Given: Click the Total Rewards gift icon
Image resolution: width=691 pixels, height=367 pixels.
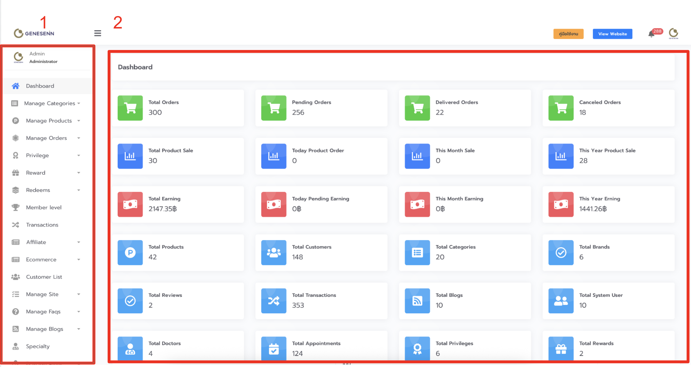Looking at the screenshot, I should (x=561, y=349).
